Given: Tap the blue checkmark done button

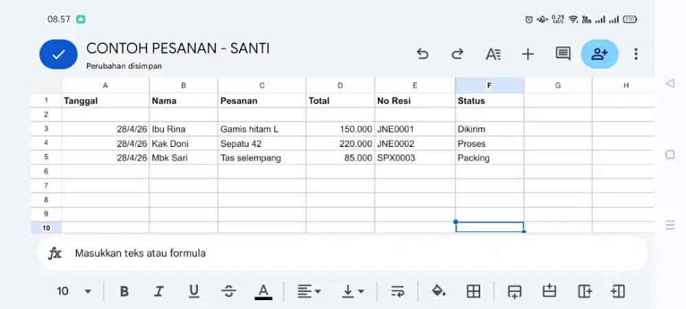Looking at the screenshot, I should (58, 54).
